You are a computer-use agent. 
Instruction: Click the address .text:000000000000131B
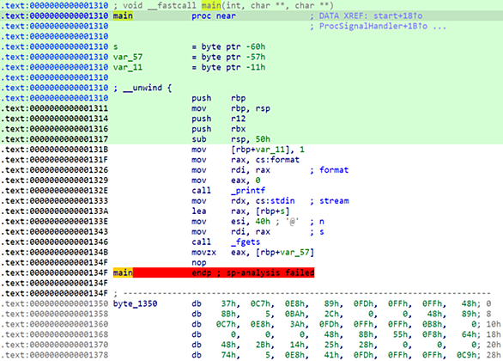pyautogui.click(x=55, y=150)
